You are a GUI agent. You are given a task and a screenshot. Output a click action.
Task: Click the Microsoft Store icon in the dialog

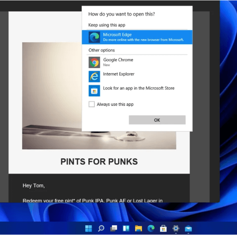point(94,90)
